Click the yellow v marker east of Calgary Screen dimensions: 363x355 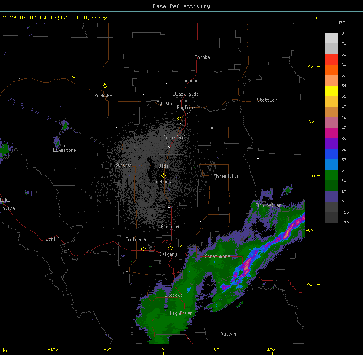[181, 246]
